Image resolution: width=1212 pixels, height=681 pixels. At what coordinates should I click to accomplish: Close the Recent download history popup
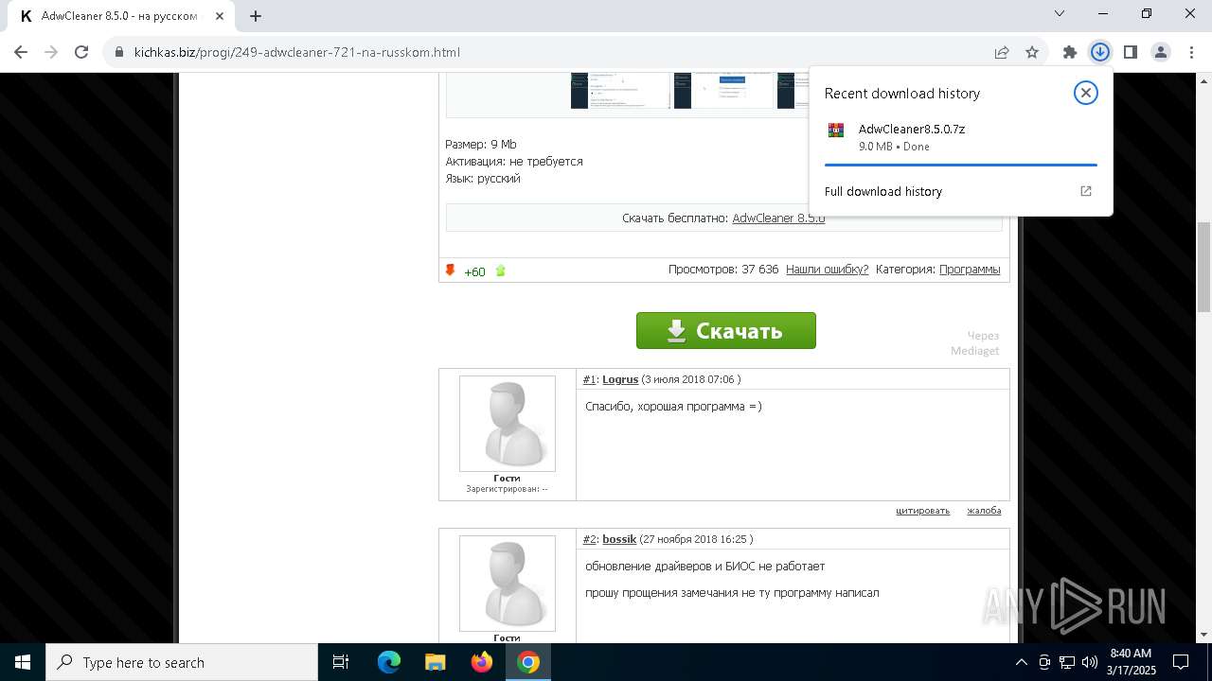tap(1086, 93)
